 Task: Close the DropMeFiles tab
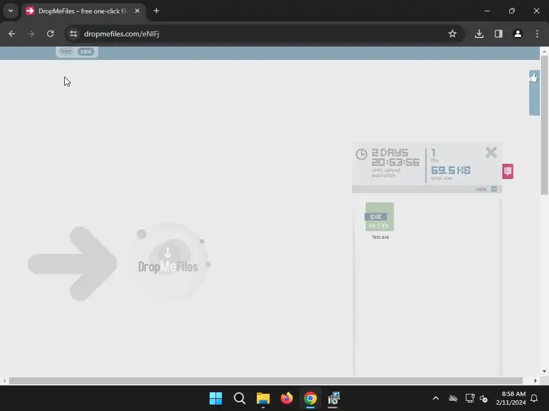point(137,11)
